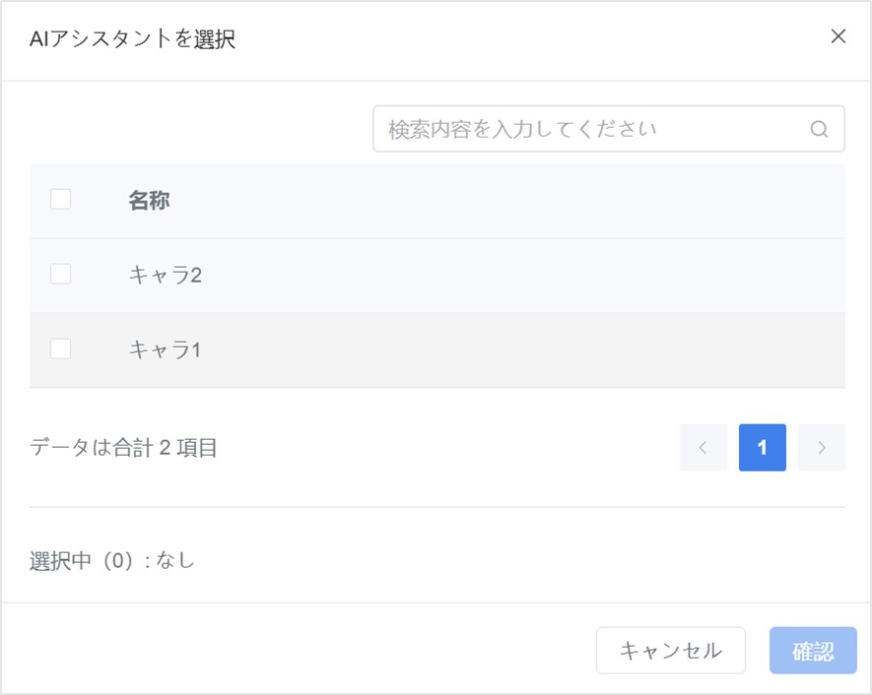
Task: Check the キャラ2 checkbox
Action: click(61, 274)
